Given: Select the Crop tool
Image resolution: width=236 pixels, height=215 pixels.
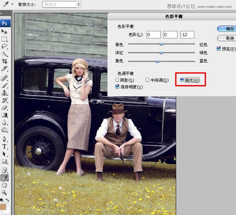Looking at the screenshot, I should pyautogui.click(x=4, y=61).
